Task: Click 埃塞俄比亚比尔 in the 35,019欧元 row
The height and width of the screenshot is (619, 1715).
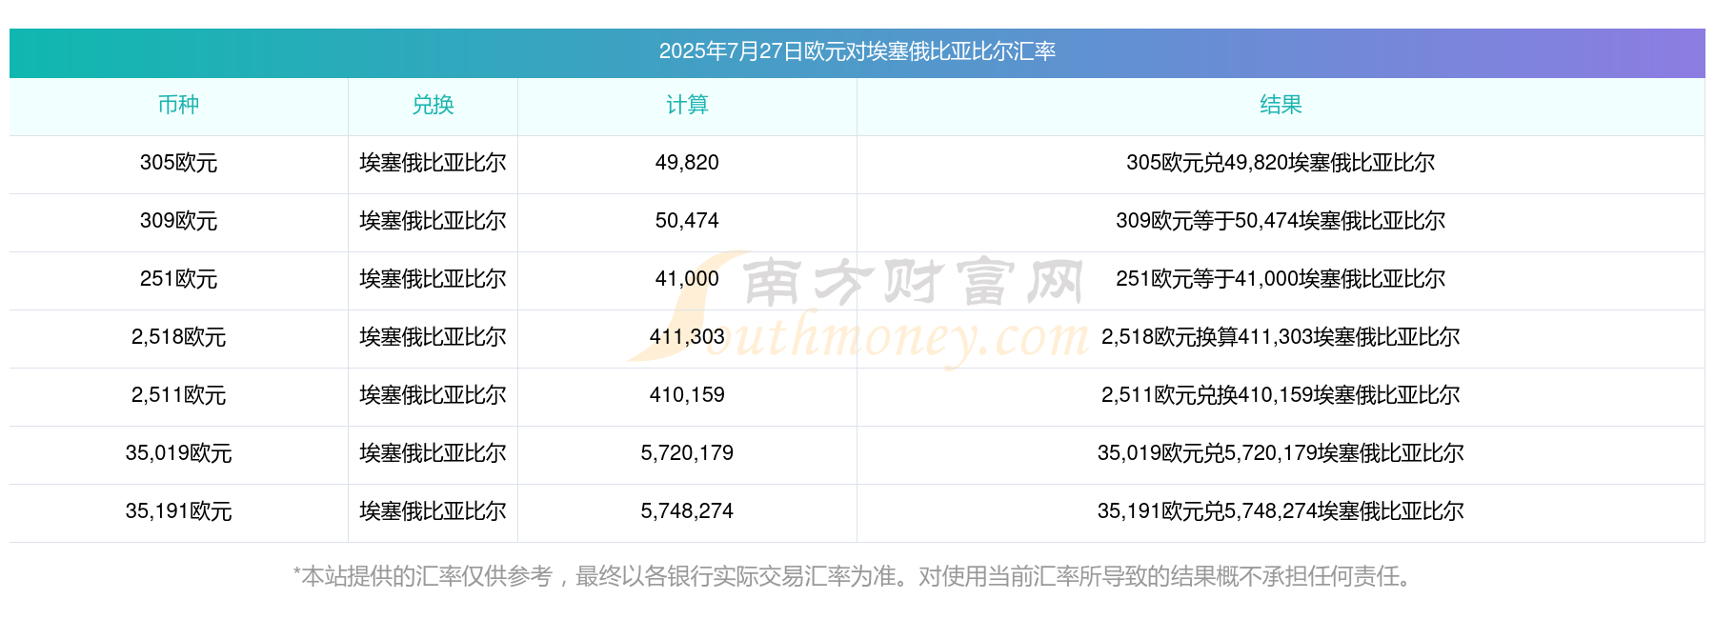Action: pos(433,453)
